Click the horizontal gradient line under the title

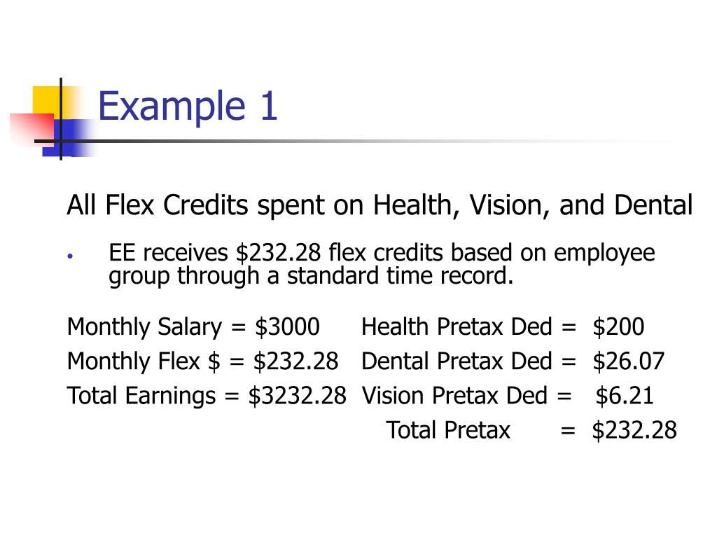pyautogui.click(x=356, y=142)
